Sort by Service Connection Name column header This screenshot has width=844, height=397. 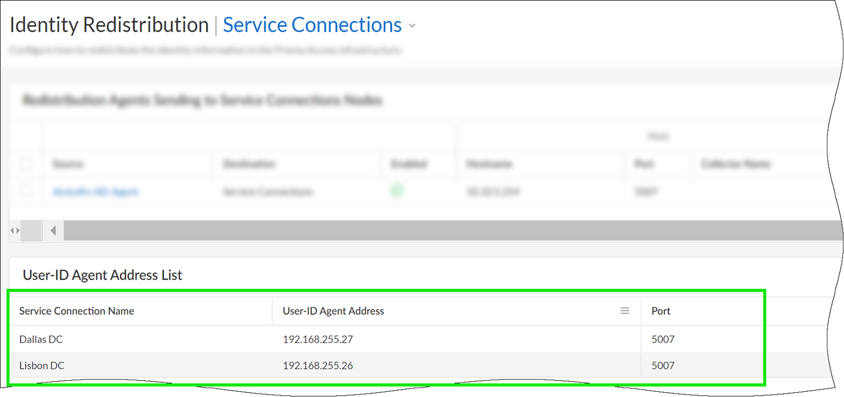pyautogui.click(x=76, y=311)
